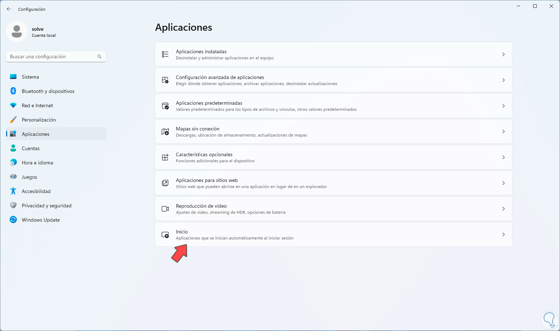Open Características opcionales settings

coord(204,157)
